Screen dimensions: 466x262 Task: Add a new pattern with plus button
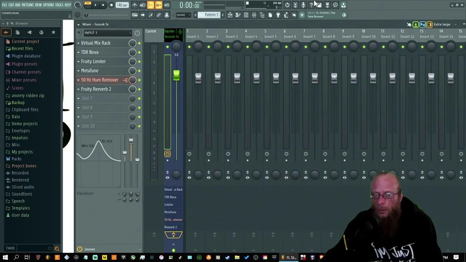(x=222, y=15)
